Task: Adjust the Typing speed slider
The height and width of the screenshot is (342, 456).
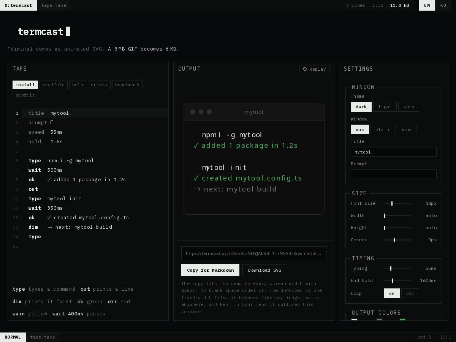Action: (x=397, y=268)
